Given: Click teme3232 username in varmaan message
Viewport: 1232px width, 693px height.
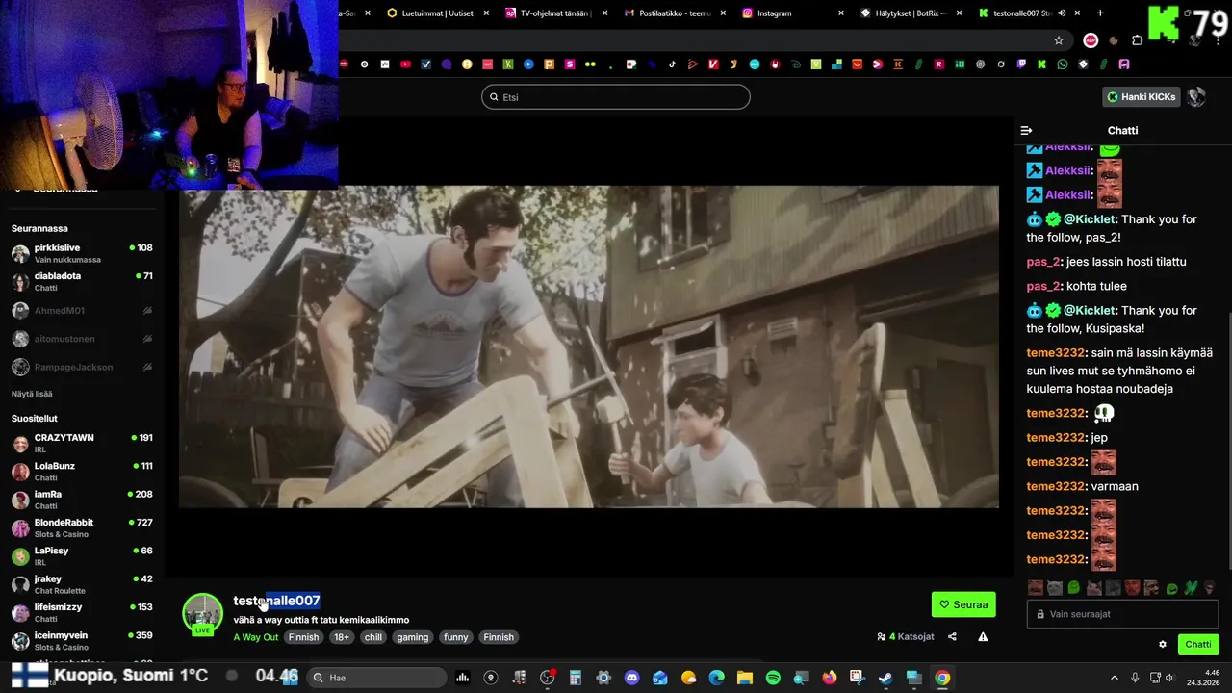Looking at the screenshot, I should (x=1056, y=486).
